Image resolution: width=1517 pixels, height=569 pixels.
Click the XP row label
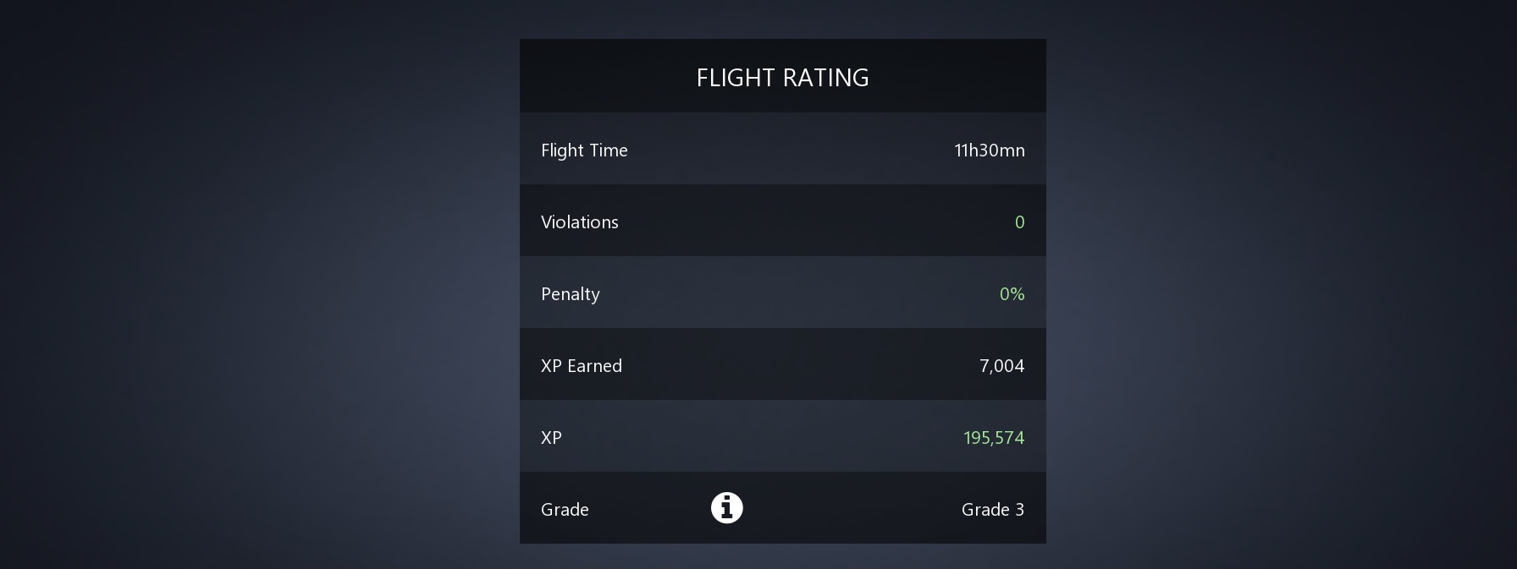click(x=551, y=437)
